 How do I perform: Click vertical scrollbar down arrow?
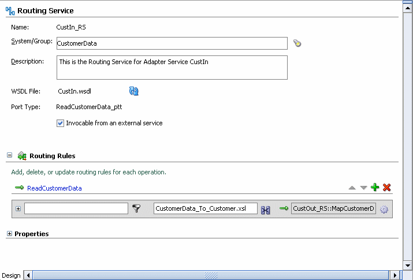[x=407, y=266]
